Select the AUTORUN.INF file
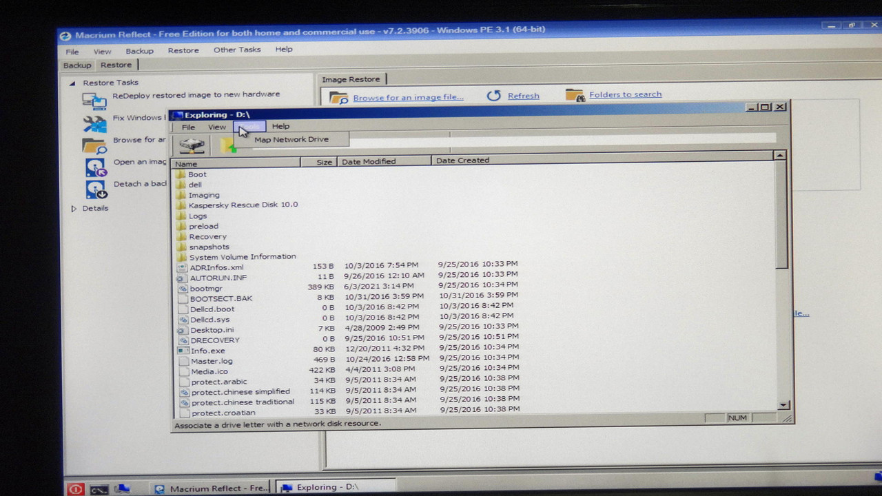The height and width of the screenshot is (496, 882). tap(212, 278)
